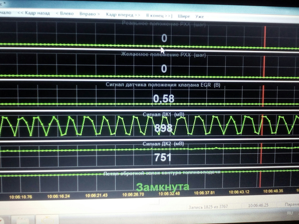This screenshot has height=224, width=299.
Task: Click '<< Кадр назад' navigation button
Action: [x=34, y=13]
